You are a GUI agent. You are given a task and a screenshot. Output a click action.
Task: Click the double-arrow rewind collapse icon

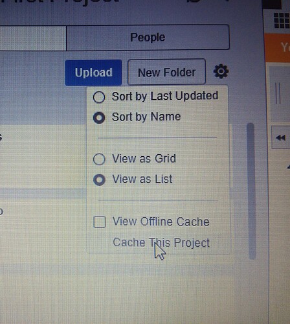point(281,137)
